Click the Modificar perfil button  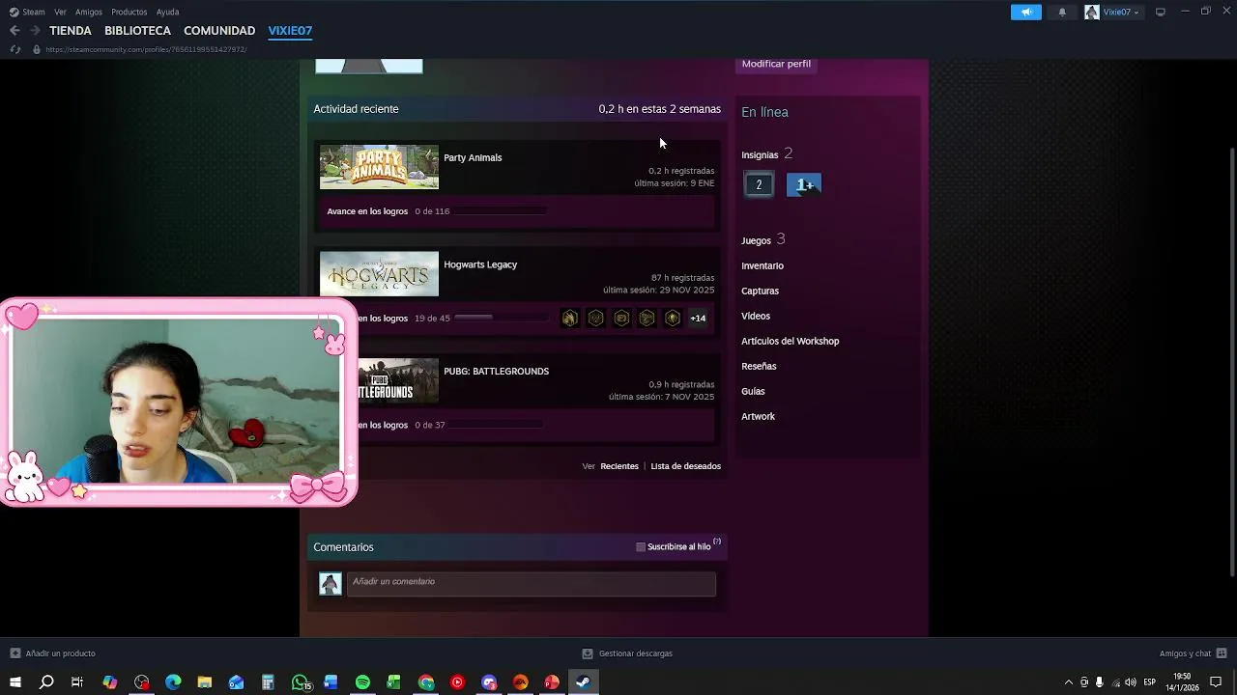point(776,64)
